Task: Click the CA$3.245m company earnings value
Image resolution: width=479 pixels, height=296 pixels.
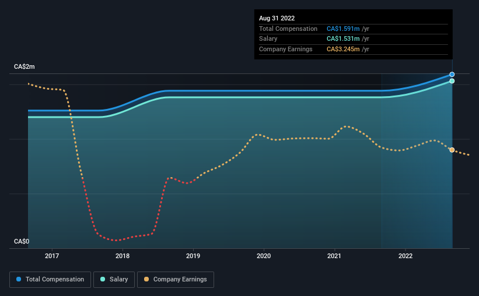Action: click(343, 49)
